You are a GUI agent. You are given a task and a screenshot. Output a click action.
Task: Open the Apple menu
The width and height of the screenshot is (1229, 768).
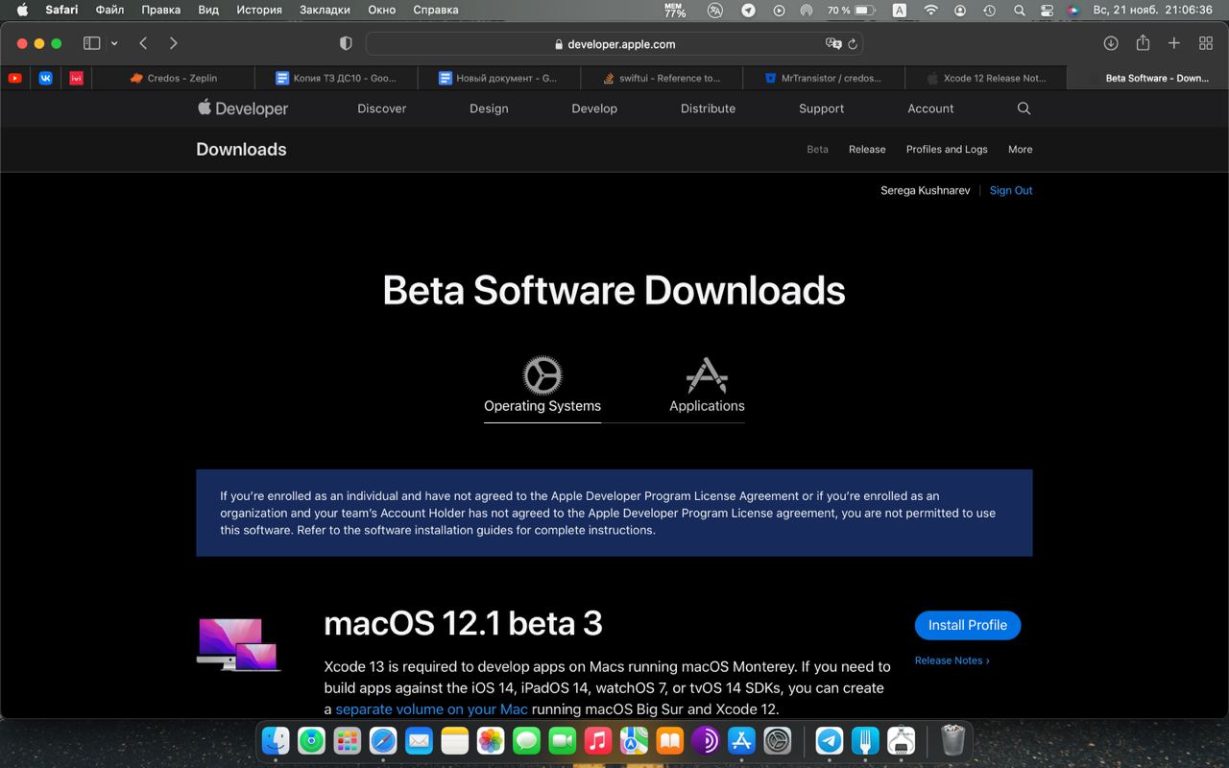(22, 10)
